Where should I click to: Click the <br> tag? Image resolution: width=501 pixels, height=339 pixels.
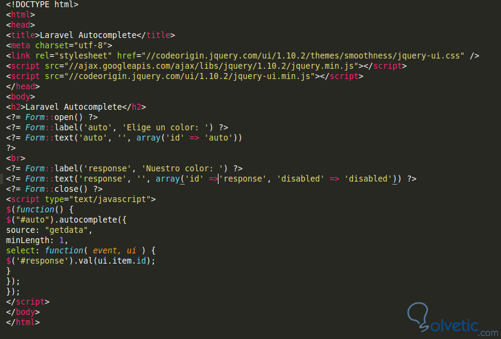click(16, 158)
